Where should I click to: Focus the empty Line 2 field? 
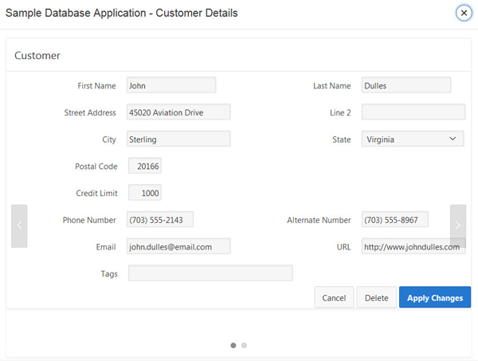[x=413, y=112]
